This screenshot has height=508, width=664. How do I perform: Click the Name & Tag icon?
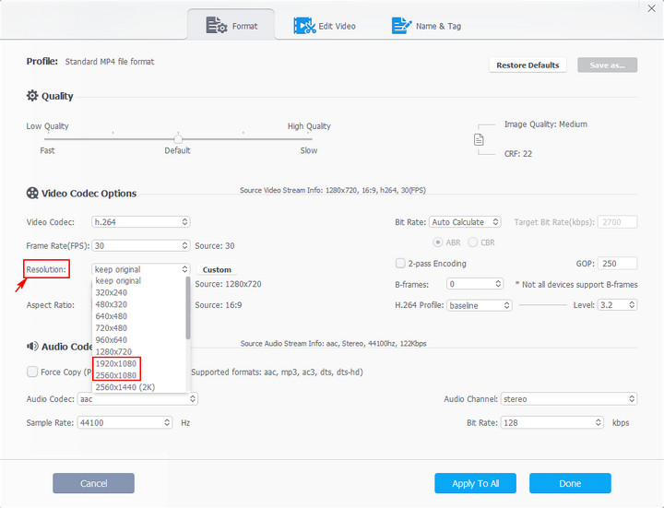400,26
